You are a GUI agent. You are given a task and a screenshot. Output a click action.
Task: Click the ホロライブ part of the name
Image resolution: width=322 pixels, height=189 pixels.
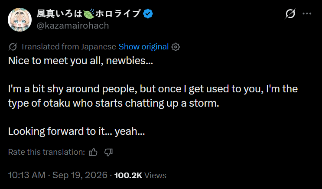118,14
